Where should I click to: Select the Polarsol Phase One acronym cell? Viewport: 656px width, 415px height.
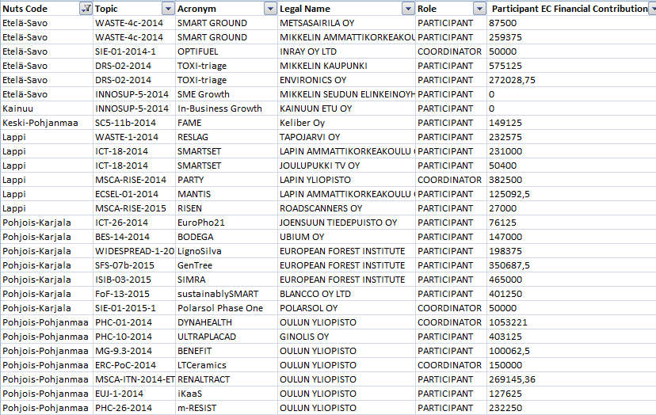(227, 308)
